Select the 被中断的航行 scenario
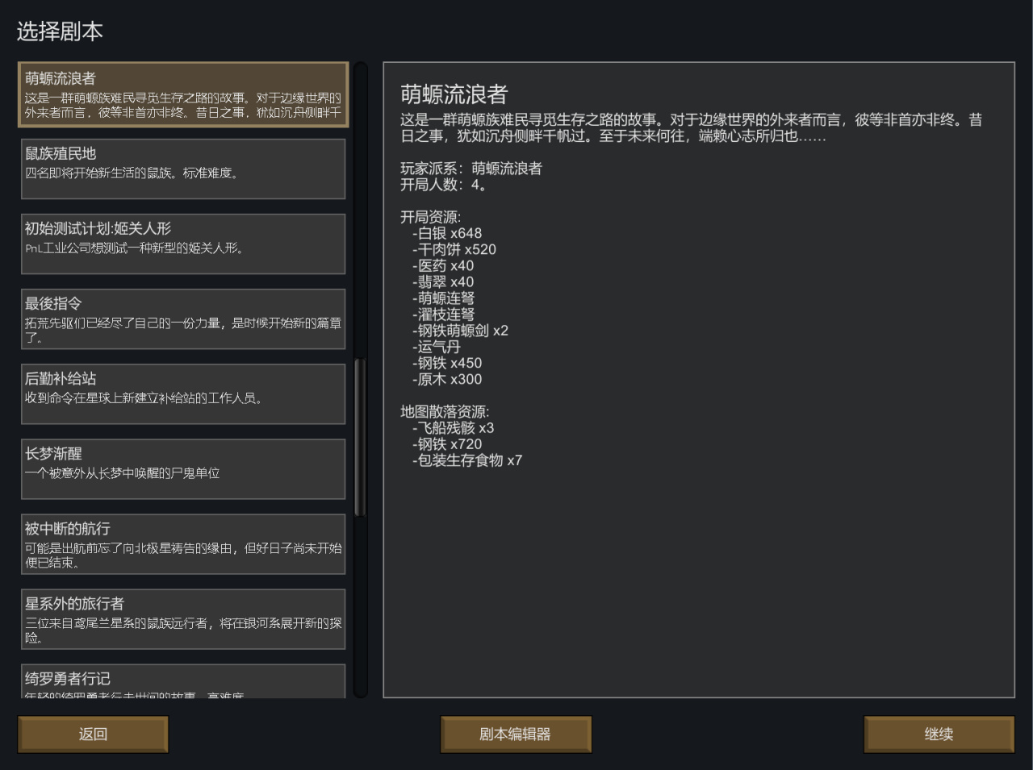This screenshot has height=770, width=1033. point(183,543)
